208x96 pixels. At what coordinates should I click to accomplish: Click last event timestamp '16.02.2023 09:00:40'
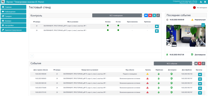coord(177,20)
